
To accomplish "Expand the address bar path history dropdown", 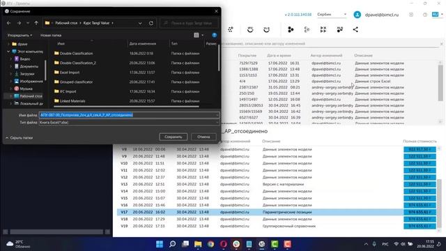I will pyautogui.click(x=140, y=23).
